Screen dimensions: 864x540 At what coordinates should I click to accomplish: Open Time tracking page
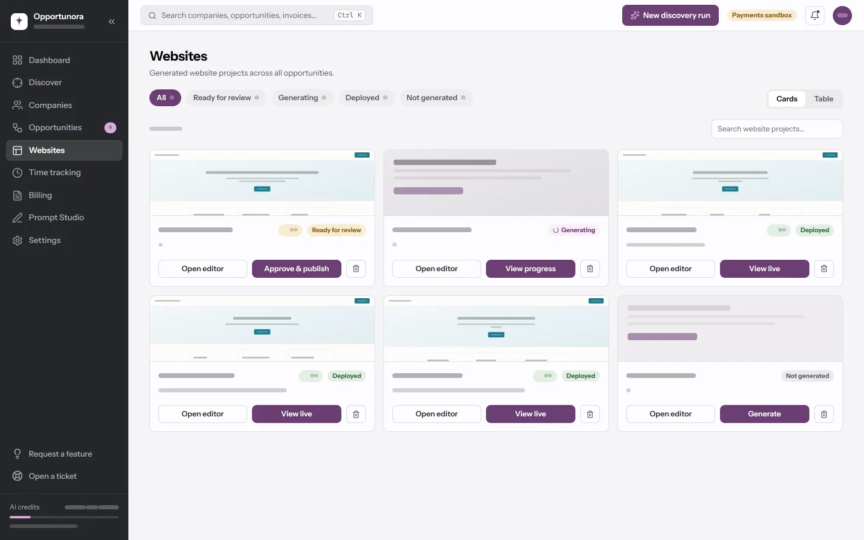click(x=64, y=173)
